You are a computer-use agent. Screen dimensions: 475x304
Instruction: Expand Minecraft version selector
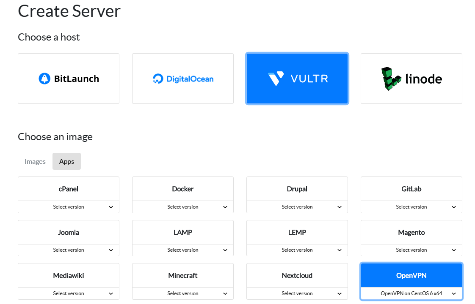(182, 293)
